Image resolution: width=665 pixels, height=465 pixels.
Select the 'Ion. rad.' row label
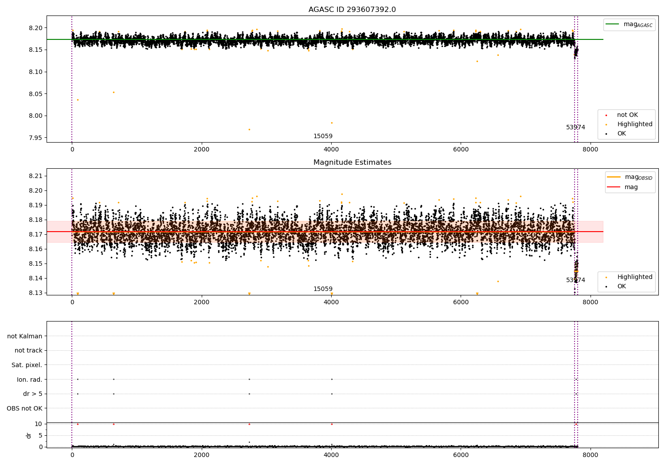(29, 380)
